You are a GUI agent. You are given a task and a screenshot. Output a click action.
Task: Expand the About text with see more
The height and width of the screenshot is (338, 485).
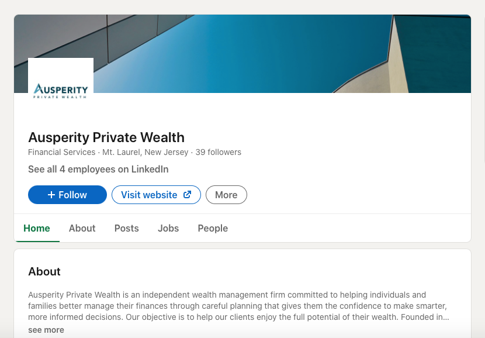coord(46,330)
